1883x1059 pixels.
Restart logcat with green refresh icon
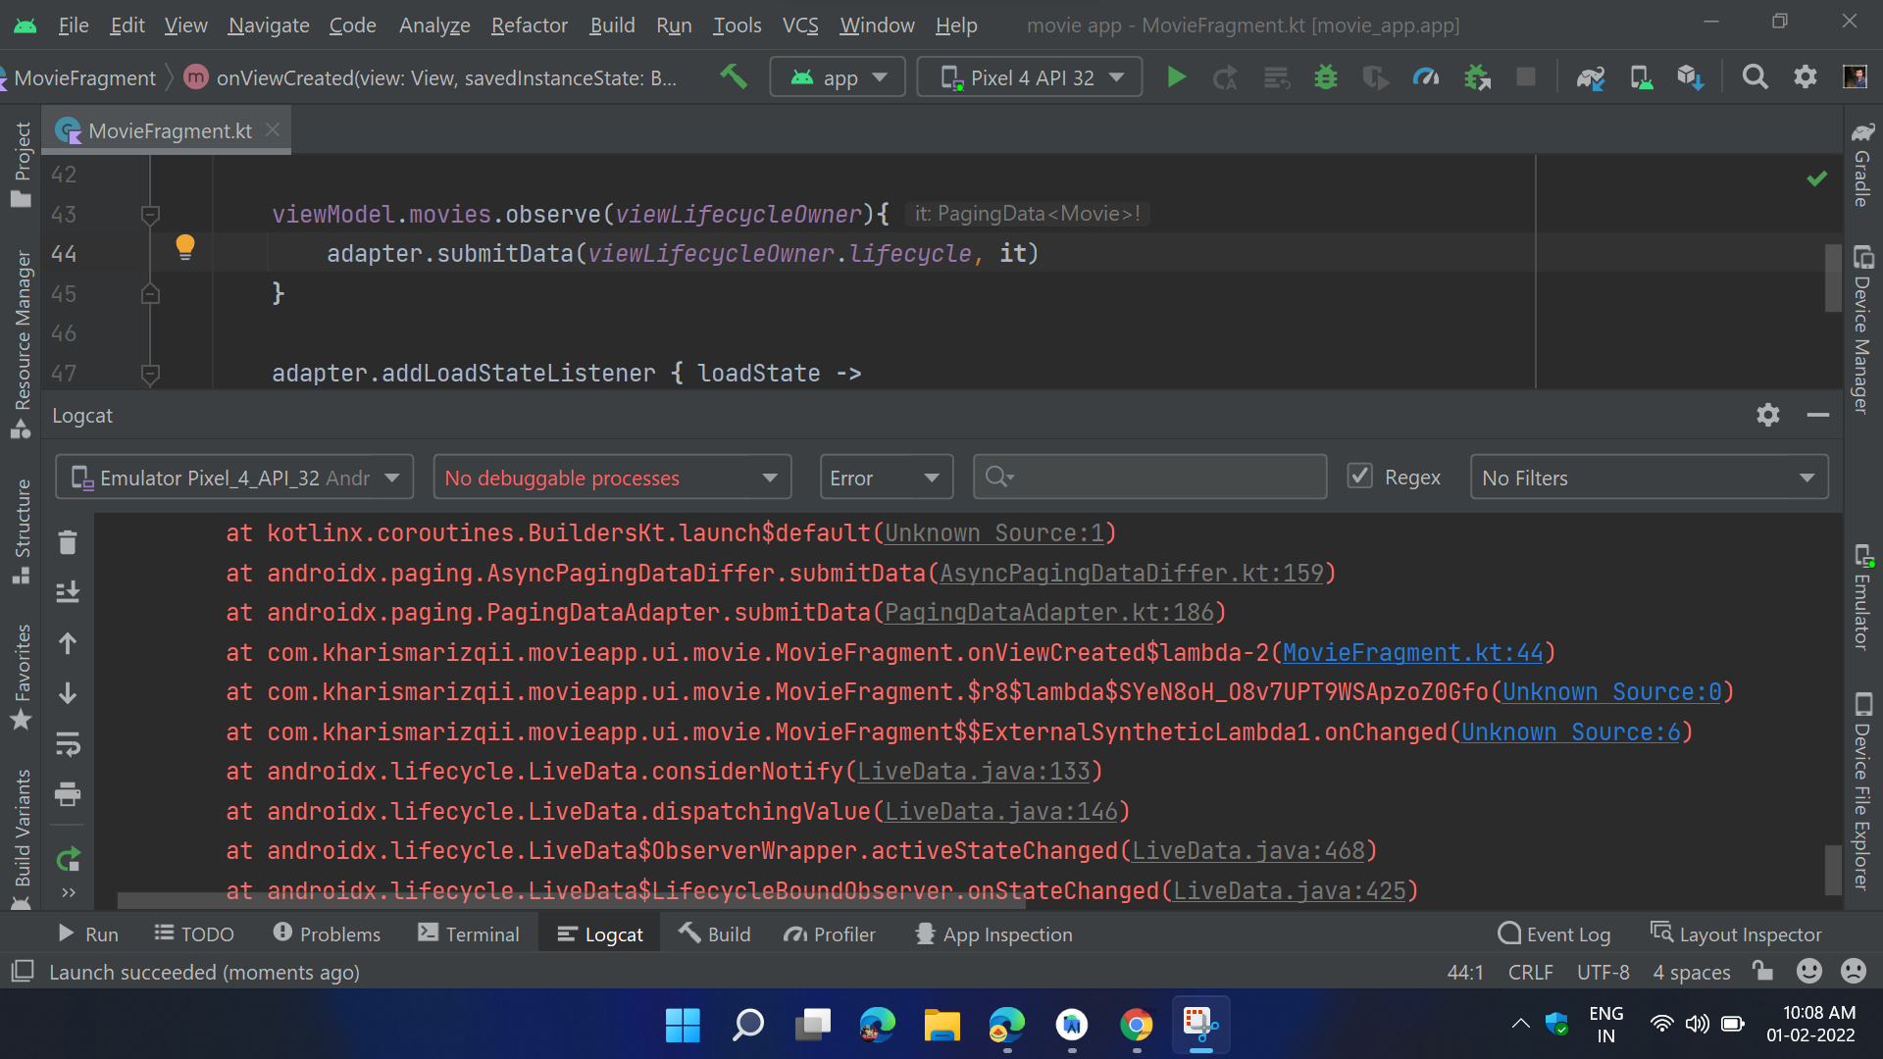click(x=68, y=859)
